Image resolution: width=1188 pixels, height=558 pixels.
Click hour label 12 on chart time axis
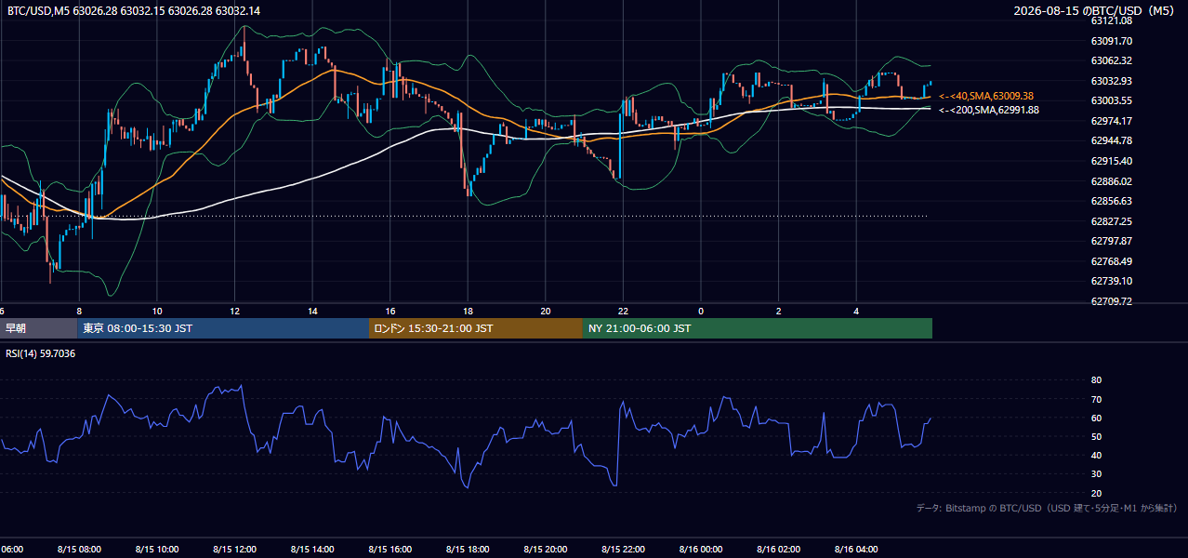(x=235, y=311)
